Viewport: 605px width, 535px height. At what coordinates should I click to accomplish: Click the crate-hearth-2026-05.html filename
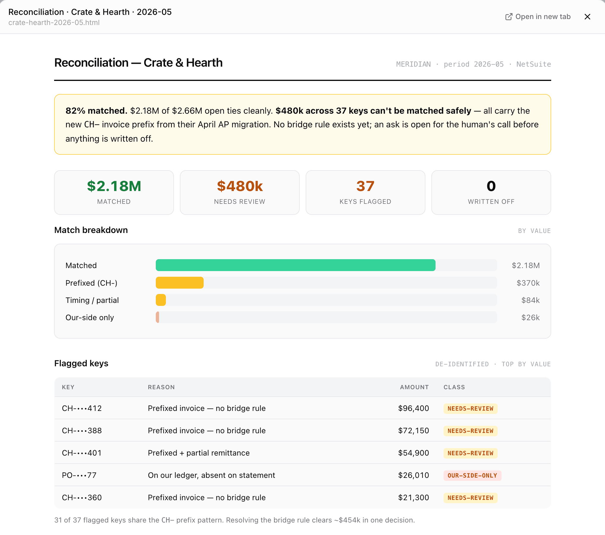pos(54,23)
